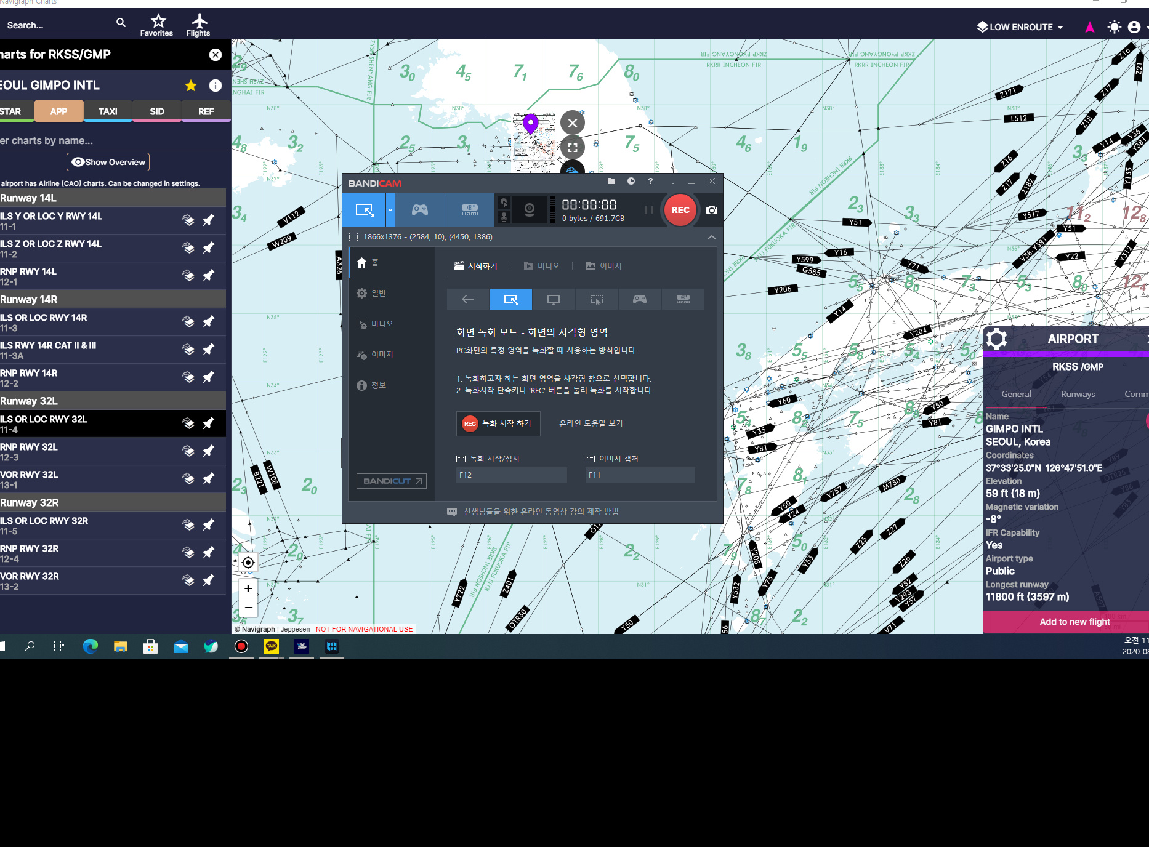Pin the RNP RWY 32R chart
1149x847 pixels.
pyautogui.click(x=209, y=552)
